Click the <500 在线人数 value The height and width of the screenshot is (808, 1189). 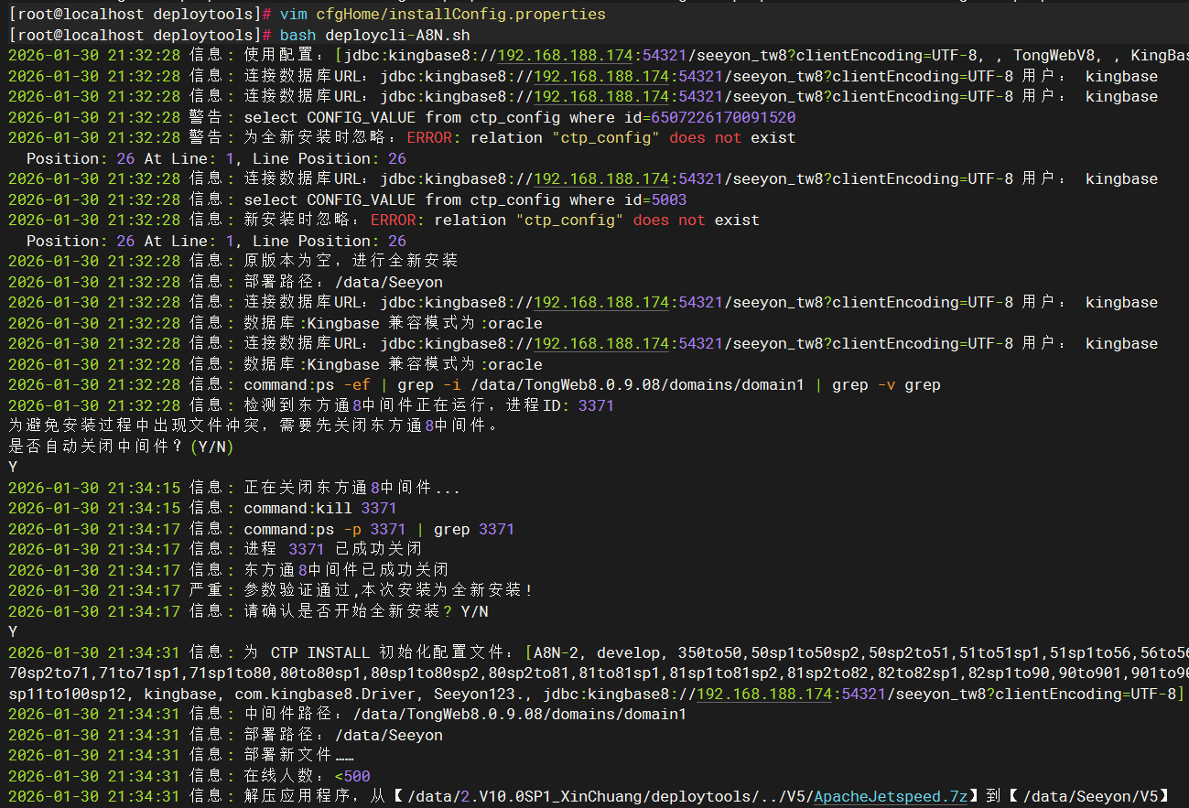352,776
